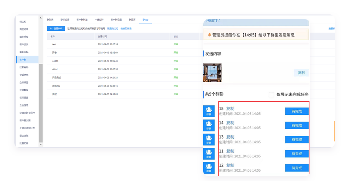Click the group avatar icon for group 15
Image resolution: width=352 pixels, height=181 pixels.
click(x=209, y=111)
